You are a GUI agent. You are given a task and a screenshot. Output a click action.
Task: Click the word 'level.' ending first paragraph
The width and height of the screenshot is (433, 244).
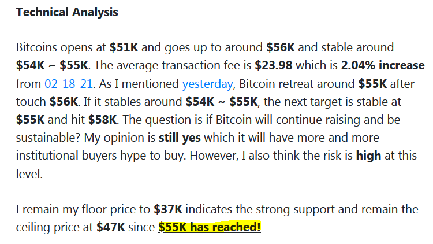(29, 173)
